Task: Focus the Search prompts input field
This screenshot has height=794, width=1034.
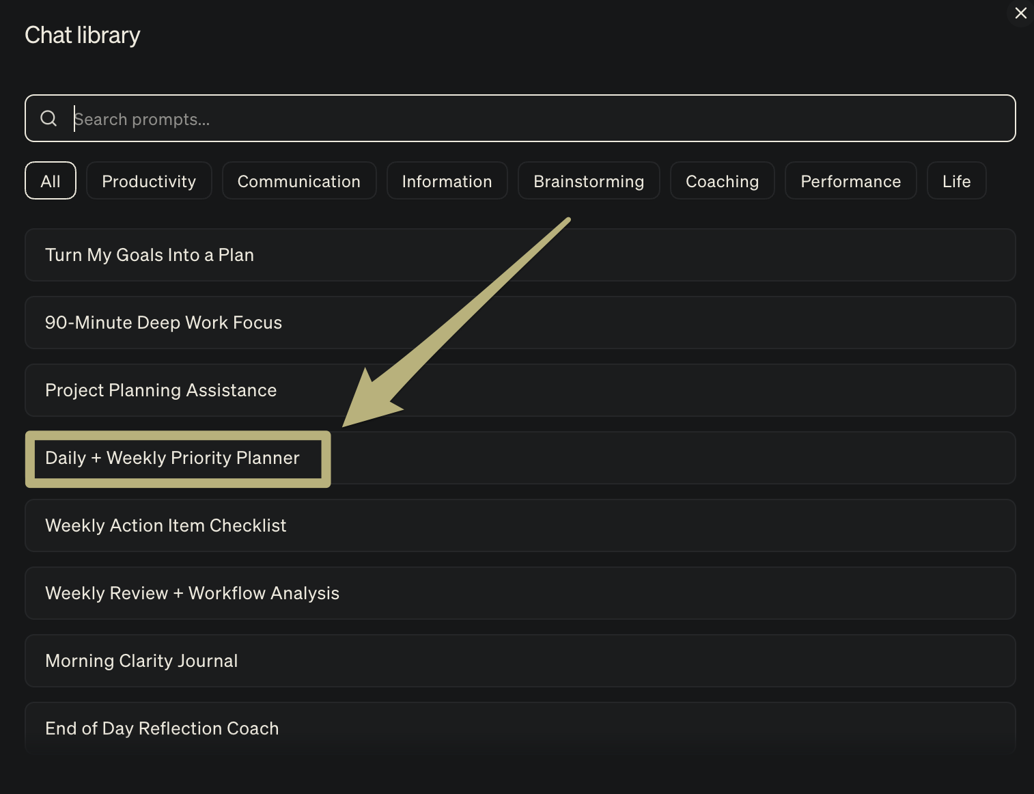Action: click(533, 119)
